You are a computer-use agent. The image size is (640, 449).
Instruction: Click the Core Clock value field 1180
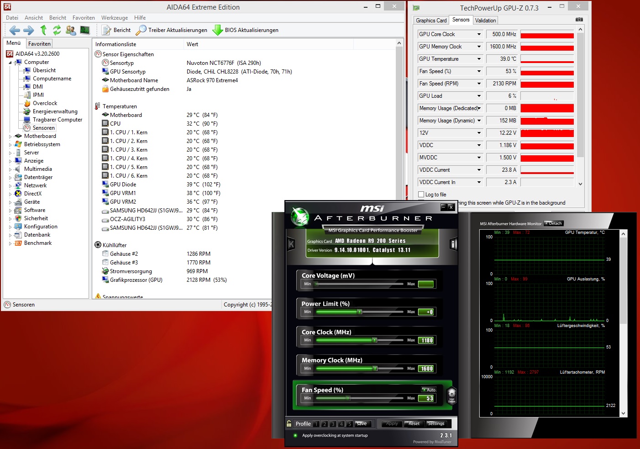pyautogui.click(x=427, y=340)
